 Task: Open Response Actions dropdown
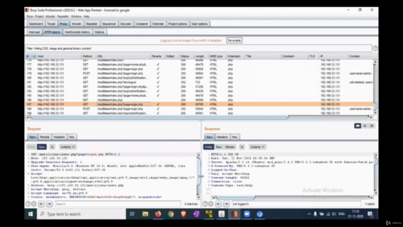258,147
